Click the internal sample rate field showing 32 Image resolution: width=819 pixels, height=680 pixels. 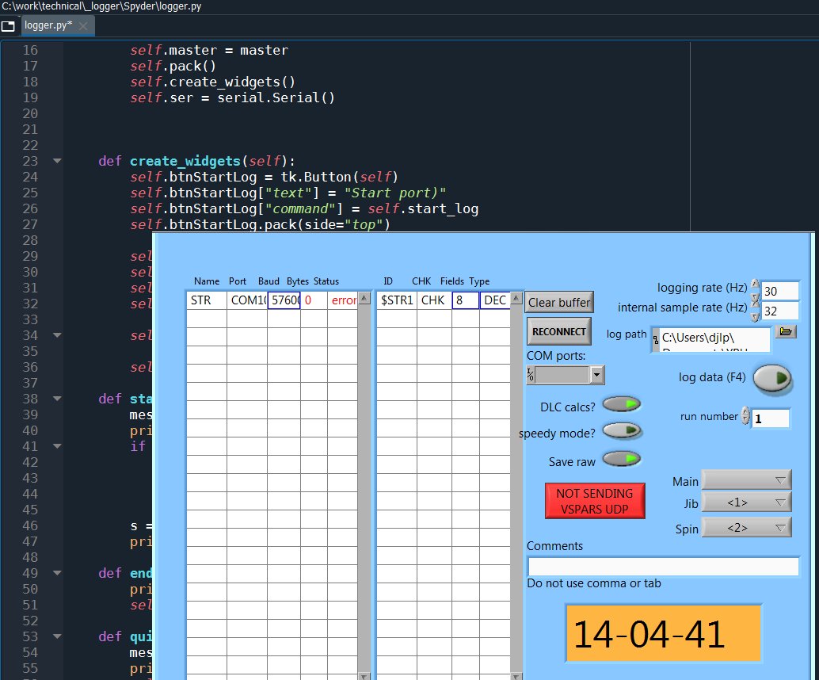[780, 311]
